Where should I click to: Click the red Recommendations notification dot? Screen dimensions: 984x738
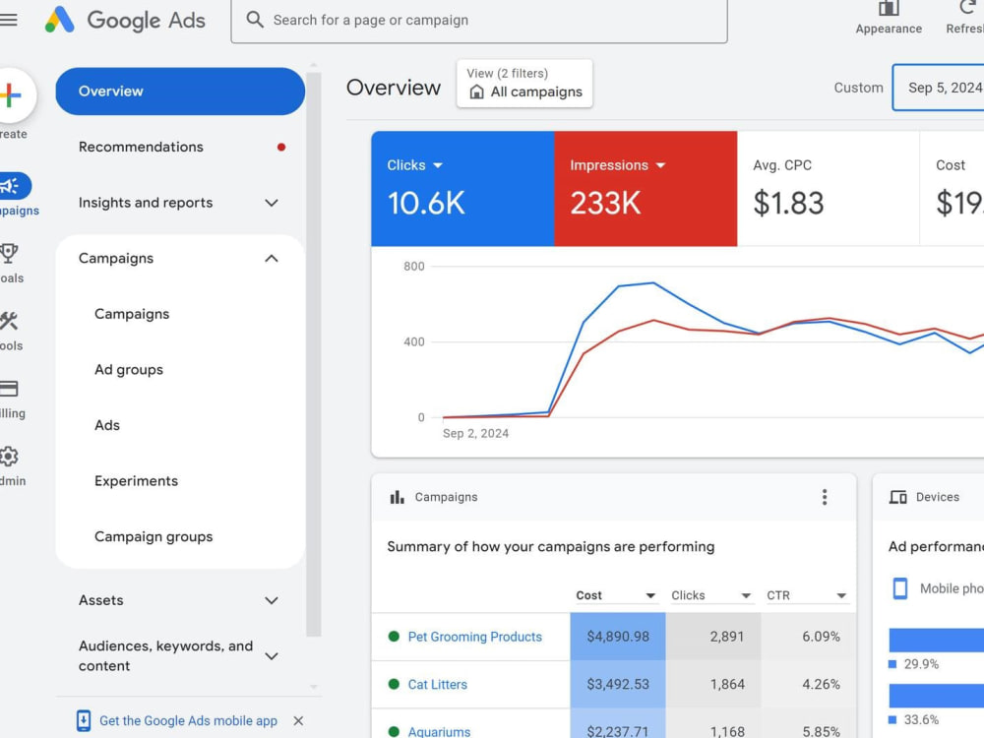pyautogui.click(x=281, y=147)
